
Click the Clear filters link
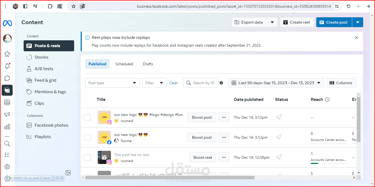(x=173, y=83)
